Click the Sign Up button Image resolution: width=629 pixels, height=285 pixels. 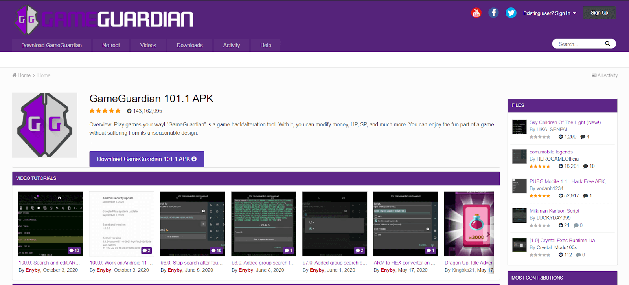[600, 13]
